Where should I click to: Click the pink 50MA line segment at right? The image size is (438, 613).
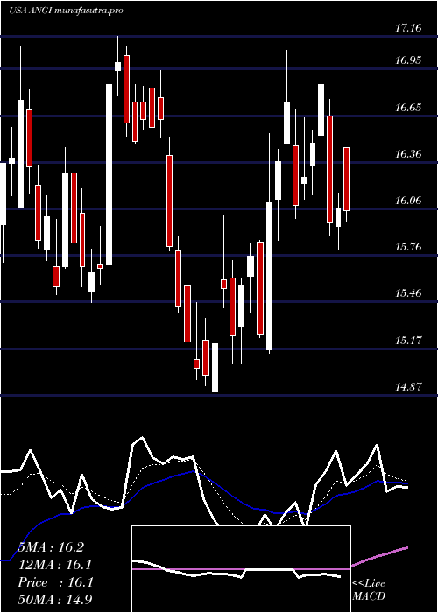(x=379, y=556)
